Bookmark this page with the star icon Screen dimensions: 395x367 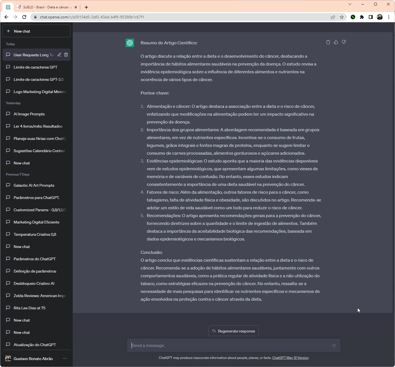click(342, 17)
